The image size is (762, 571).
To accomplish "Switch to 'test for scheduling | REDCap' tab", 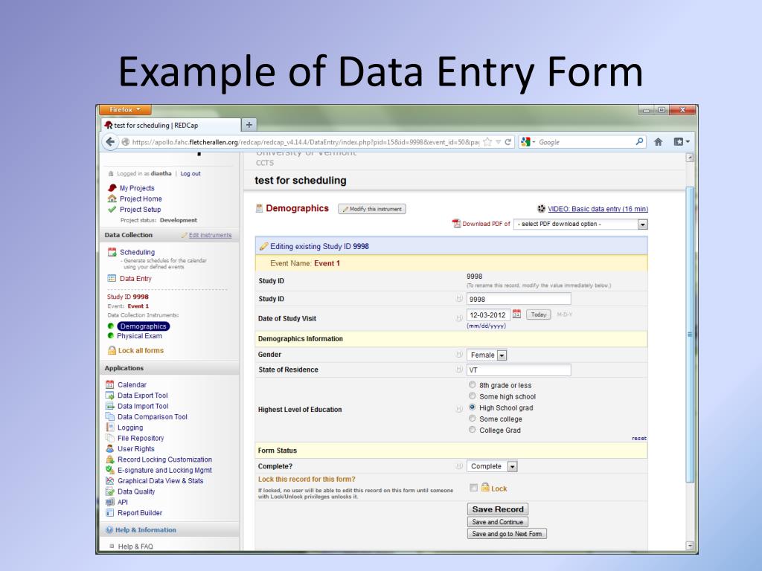I will click(x=170, y=125).
